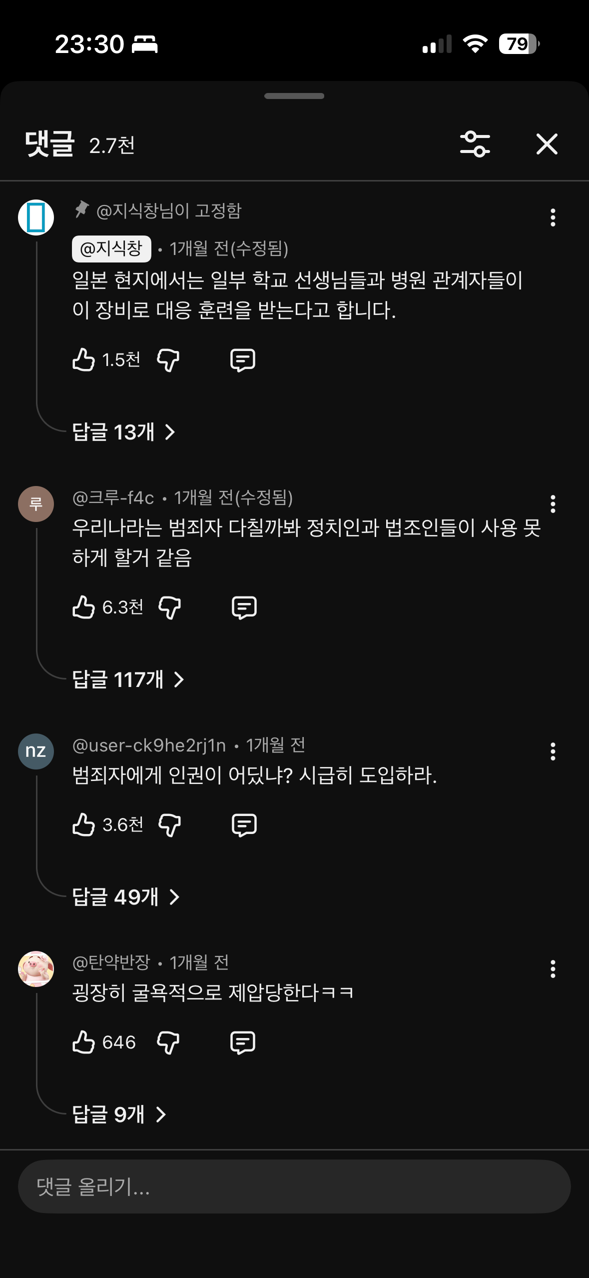Like the pinned comment by @지식창
Image resolution: width=589 pixels, height=1278 pixels.
(84, 359)
